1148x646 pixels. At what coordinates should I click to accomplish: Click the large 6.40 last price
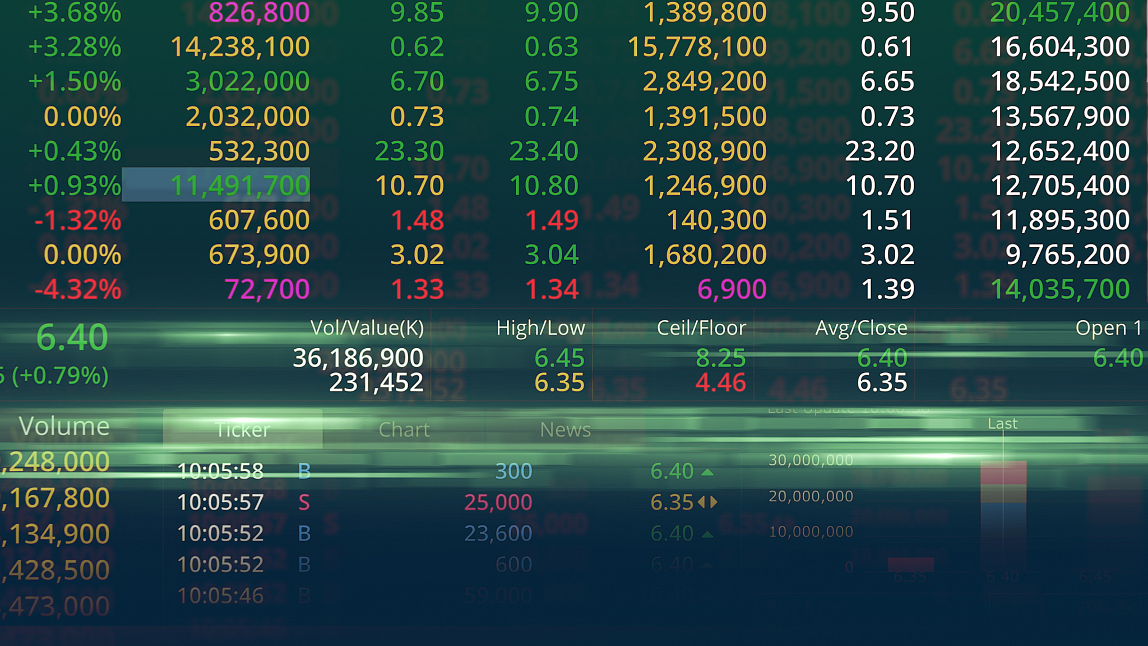point(72,338)
